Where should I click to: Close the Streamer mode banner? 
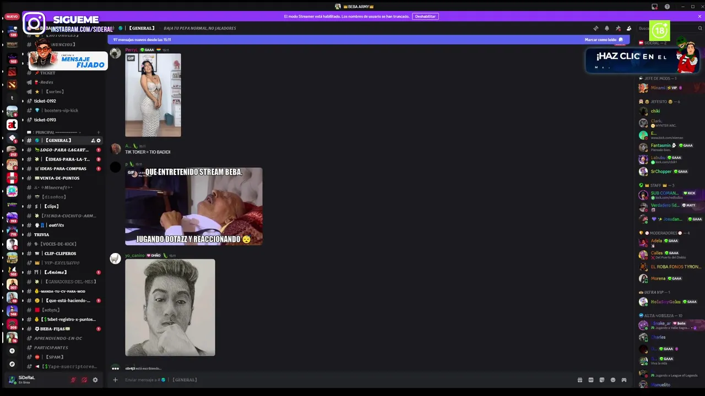pos(699,16)
